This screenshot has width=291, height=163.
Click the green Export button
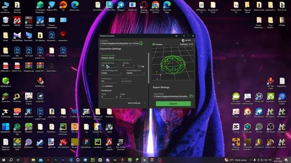[173, 104]
